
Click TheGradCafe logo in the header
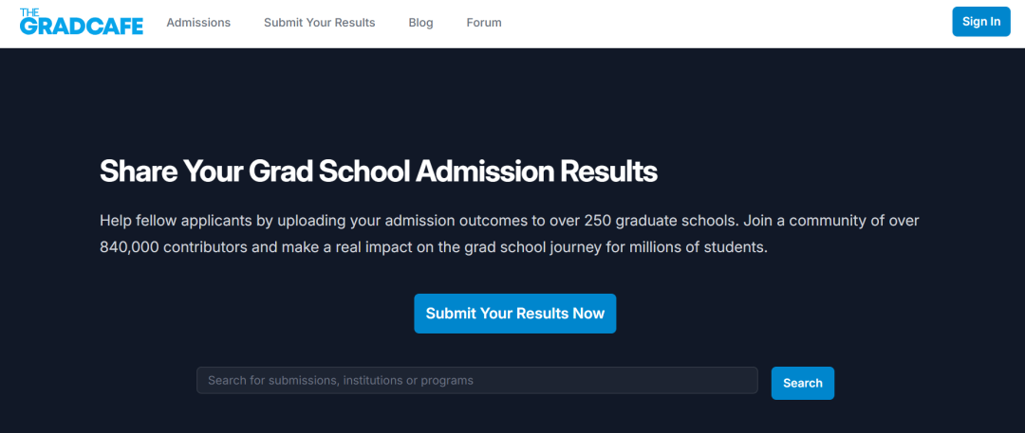click(x=82, y=22)
